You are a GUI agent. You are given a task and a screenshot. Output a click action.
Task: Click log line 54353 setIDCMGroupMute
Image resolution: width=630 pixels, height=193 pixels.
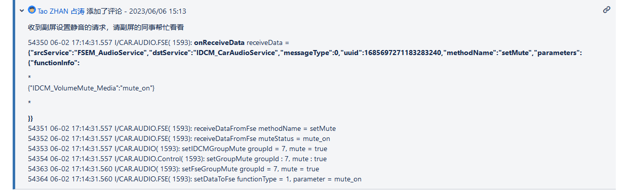(x=178, y=149)
